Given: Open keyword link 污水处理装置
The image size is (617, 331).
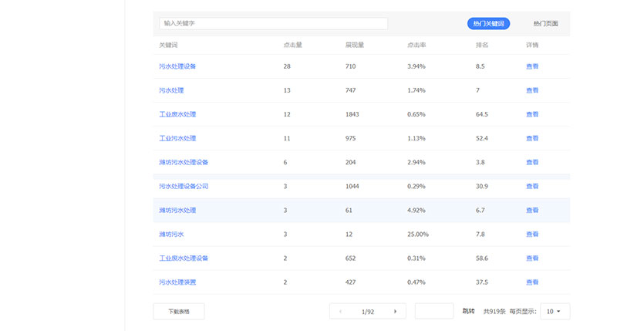Looking at the screenshot, I should pos(177,282).
